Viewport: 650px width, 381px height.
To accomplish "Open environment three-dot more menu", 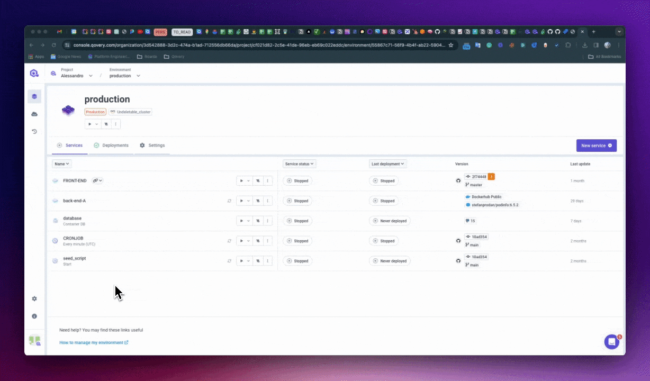I will 115,124.
